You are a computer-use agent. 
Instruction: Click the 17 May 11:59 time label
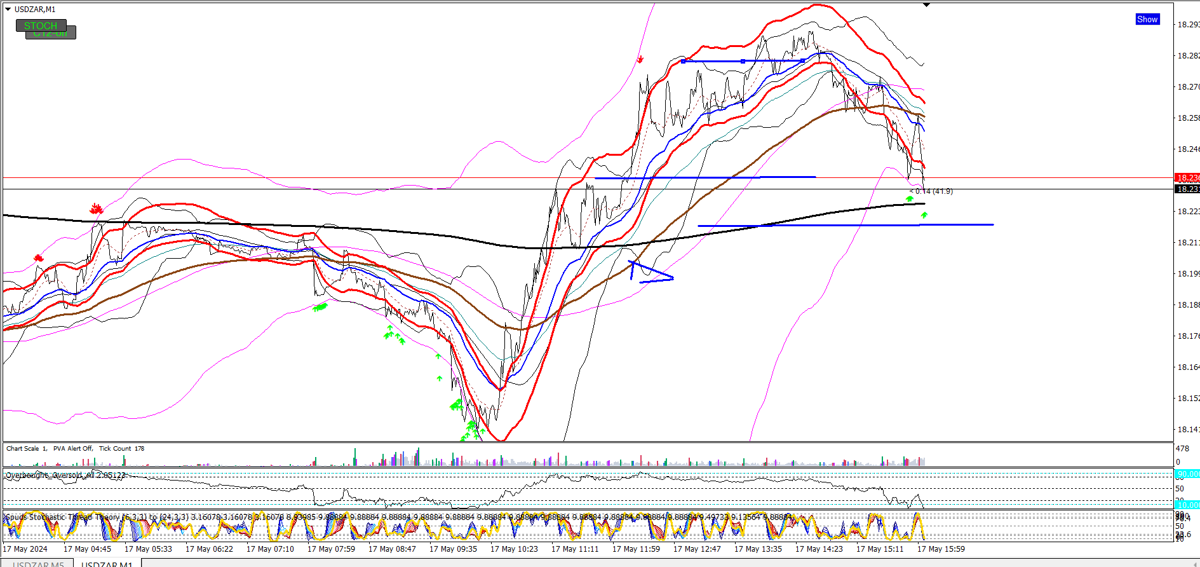[636, 549]
